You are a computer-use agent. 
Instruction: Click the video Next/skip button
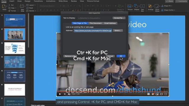point(65,94)
